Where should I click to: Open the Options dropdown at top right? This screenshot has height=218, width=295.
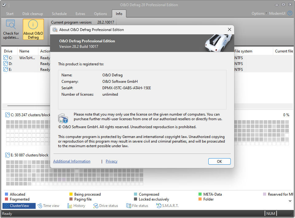259,13
